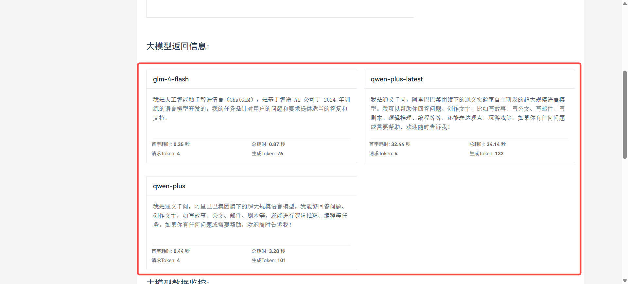Click 生成Token 101 value
The height and width of the screenshot is (284, 628).
[269, 260]
